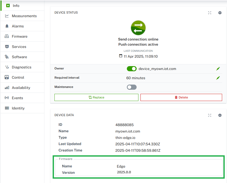Edit the Required interval pencil icon
This screenshot has height=183, width=227.
pos(218,78)
